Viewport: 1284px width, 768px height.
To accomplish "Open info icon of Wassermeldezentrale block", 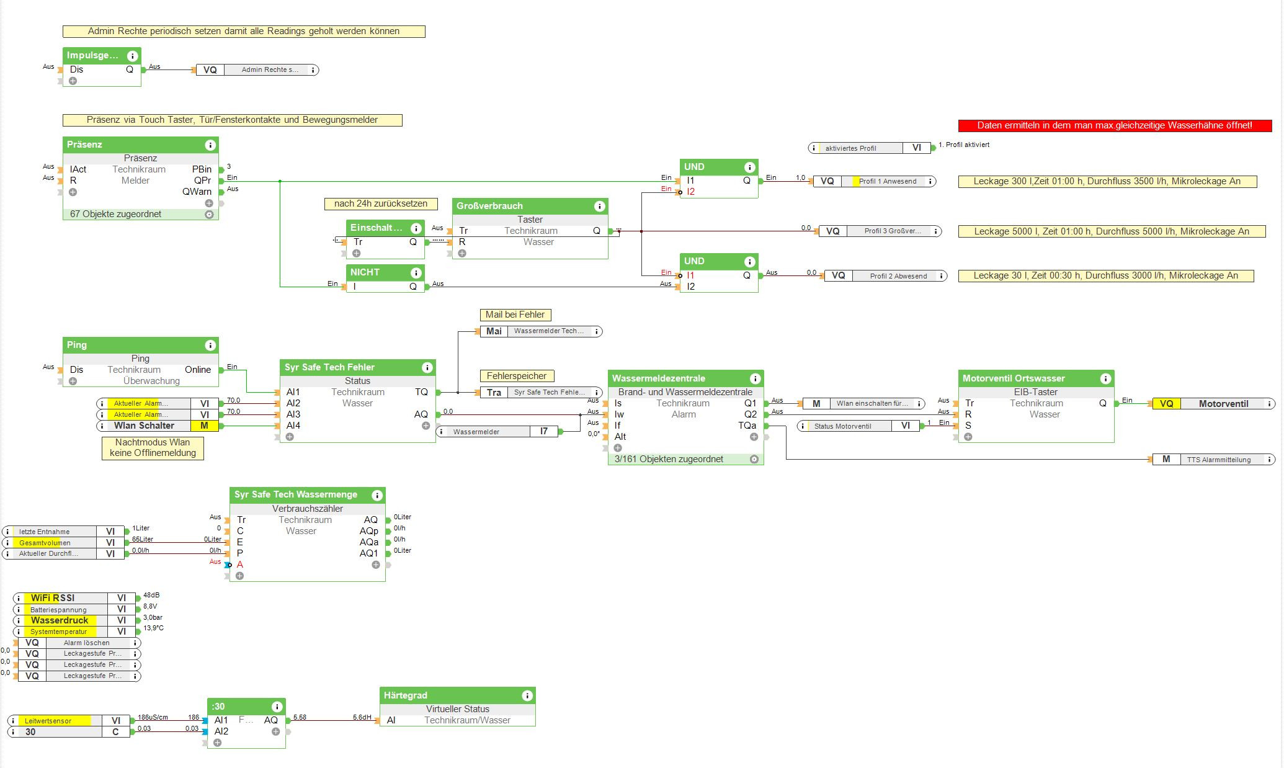I will pyautogui.click(x=755, y=378).
